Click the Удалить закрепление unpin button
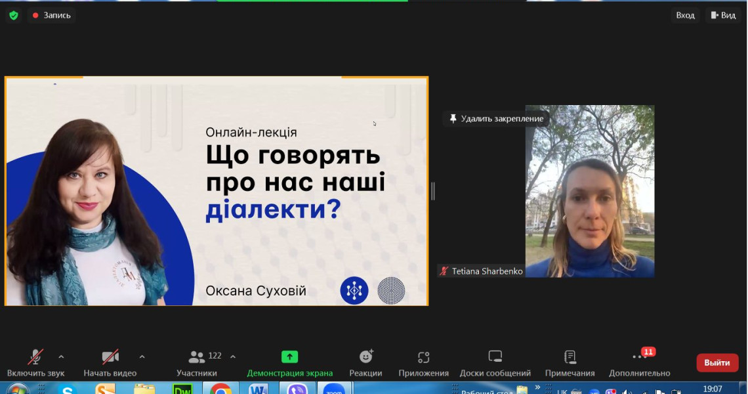 (x=496, y=118)
